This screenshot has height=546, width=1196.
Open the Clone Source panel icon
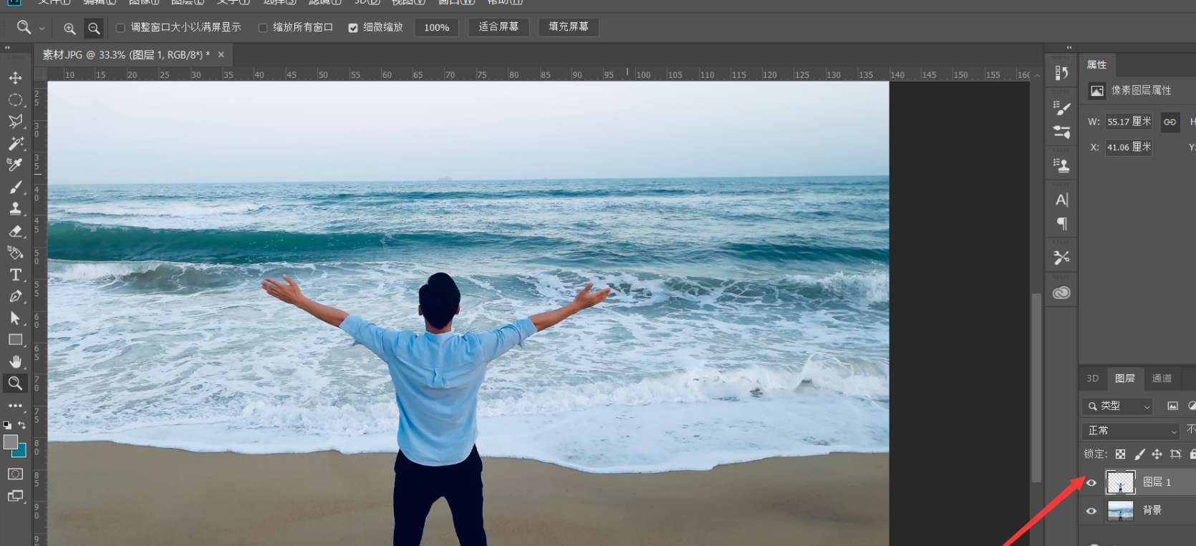click(x=1061, y=165)
